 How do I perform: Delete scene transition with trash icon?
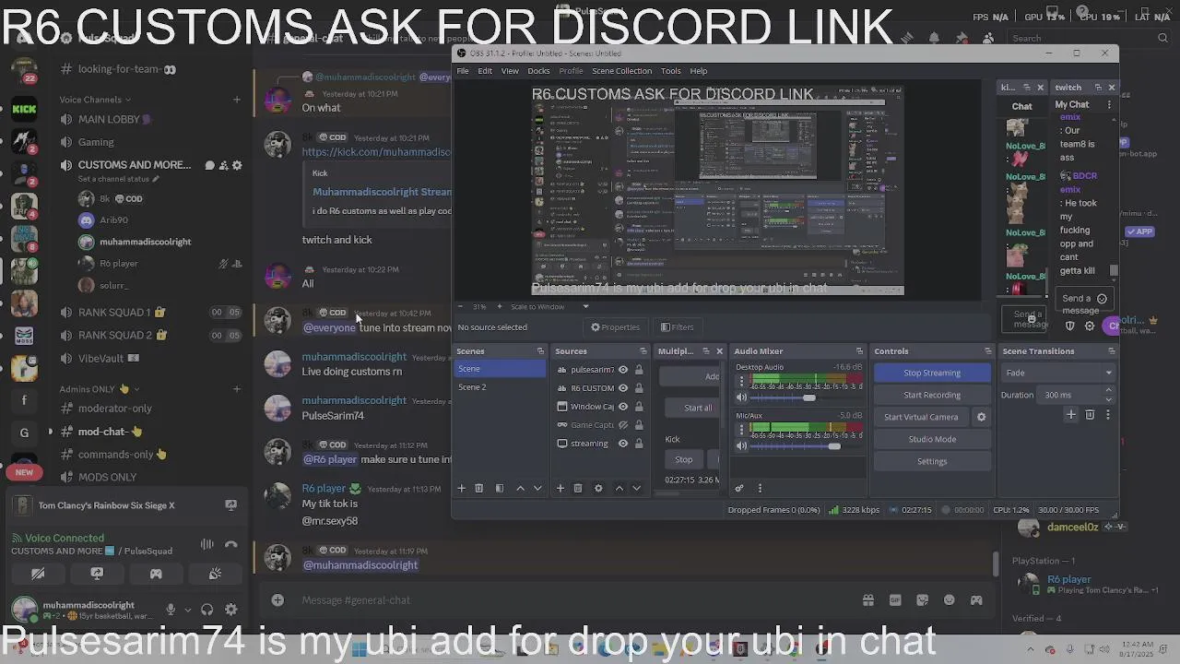(1090, 415)
